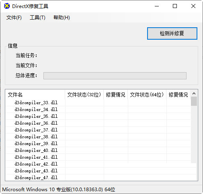The height and width of the screenshot is (194, 203).
Task: Click the 修复情况 header next to 文件状态(64位)
Action: point(178,95)
